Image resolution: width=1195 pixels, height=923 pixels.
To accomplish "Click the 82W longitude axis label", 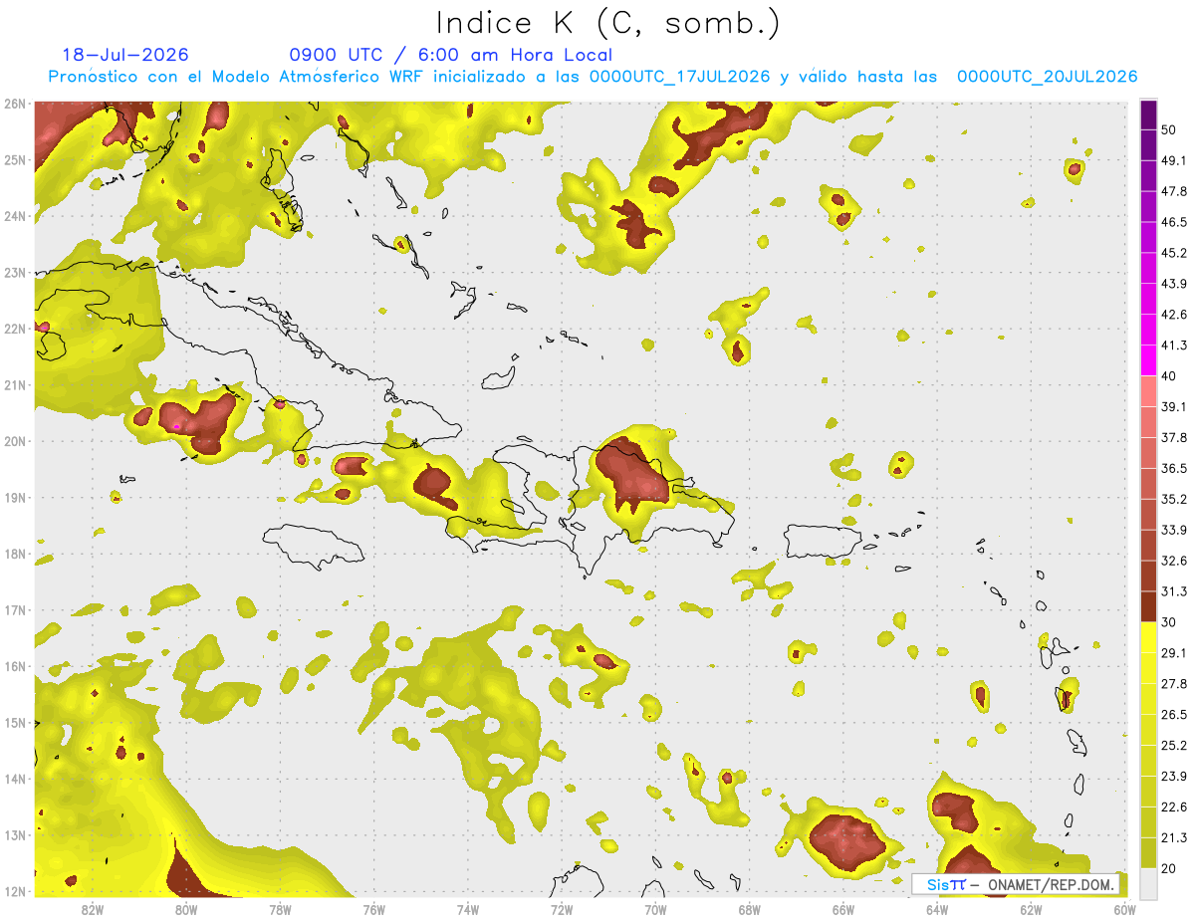I will (x=93, y=909).
